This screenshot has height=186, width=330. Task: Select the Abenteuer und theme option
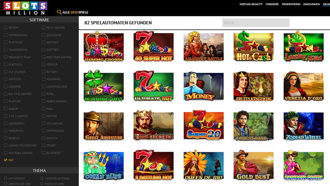[5, 183]
